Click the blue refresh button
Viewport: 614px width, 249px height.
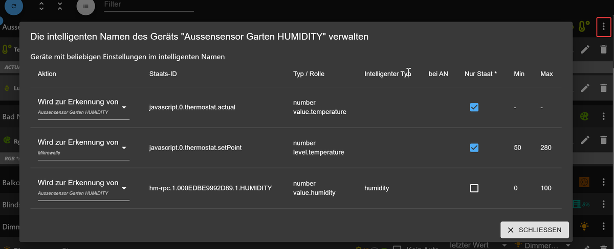pos(13,6)
